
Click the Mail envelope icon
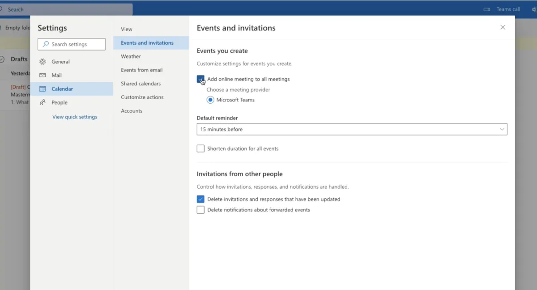(x=43, y=76)
